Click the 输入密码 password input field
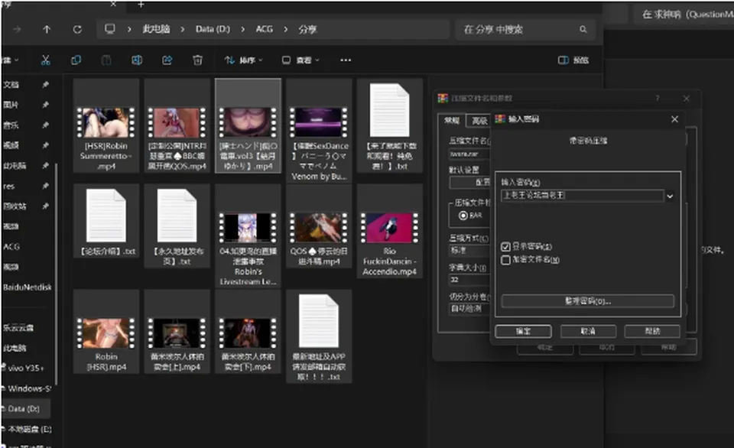The height and width of the screenshot is (448, 734). tap(583, 196)
